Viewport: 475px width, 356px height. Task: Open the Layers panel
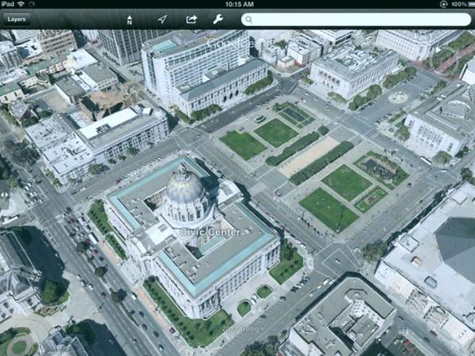16,19
